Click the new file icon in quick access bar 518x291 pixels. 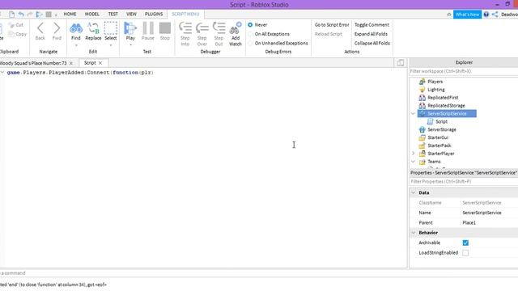[x=12, y=15]
